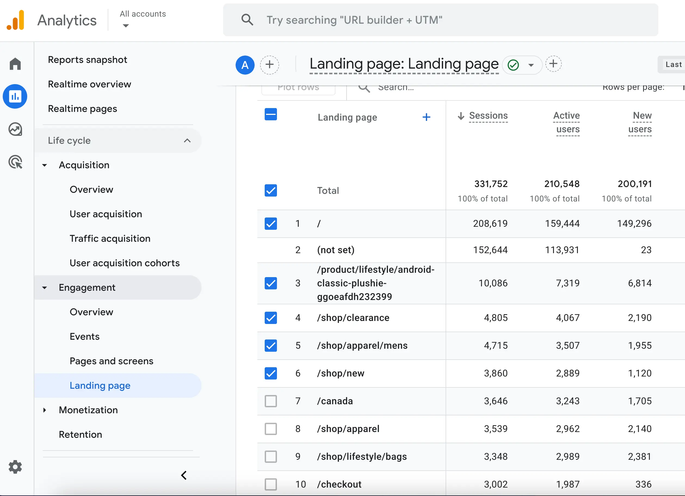Image resolution: width=685 pixels, height=496 pixels.
Task: Open Admin settings gear icon
Action: 15,467
